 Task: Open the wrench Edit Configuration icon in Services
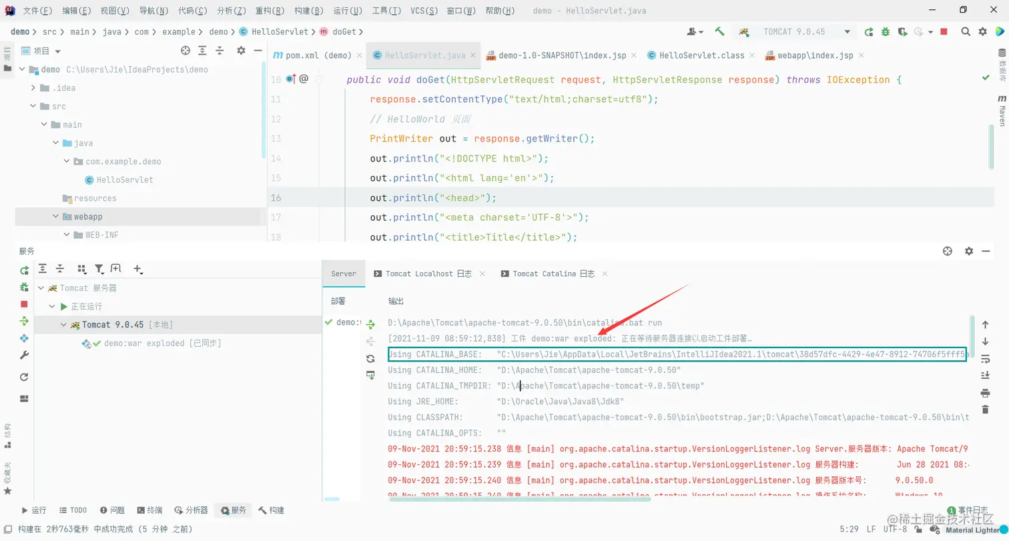[25, 356]
